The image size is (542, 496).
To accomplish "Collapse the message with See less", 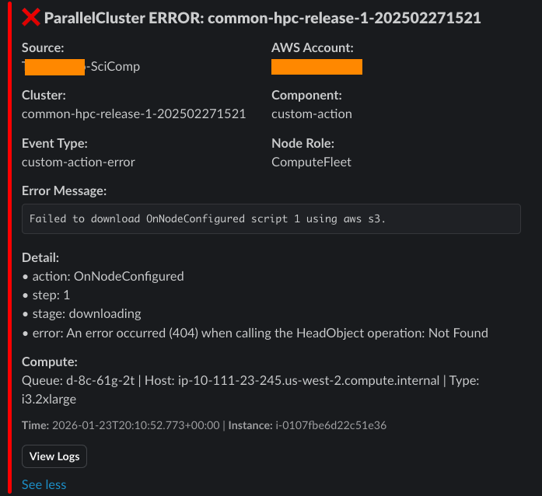I will pos(44,484).
